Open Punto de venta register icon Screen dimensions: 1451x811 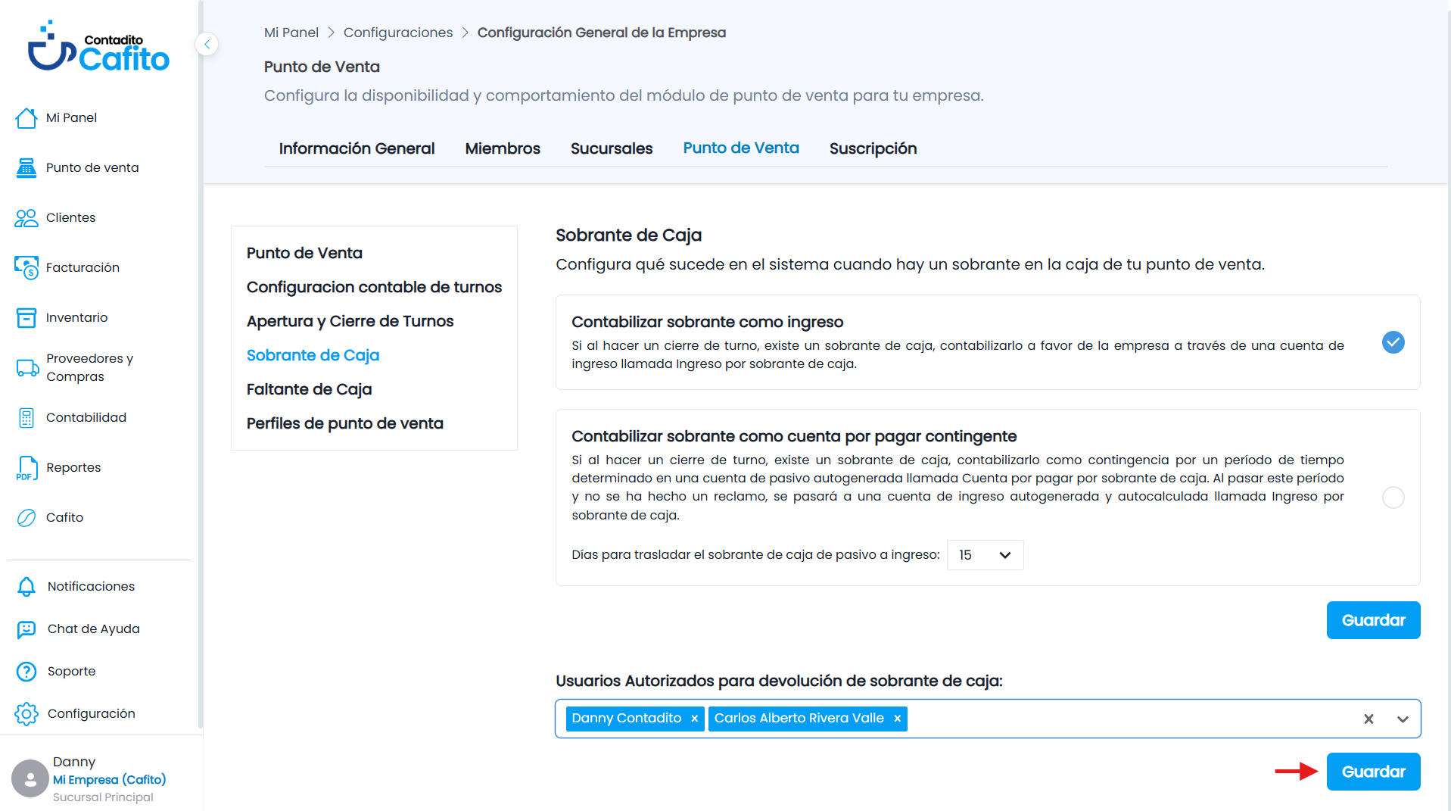click(x=26, y=168)
